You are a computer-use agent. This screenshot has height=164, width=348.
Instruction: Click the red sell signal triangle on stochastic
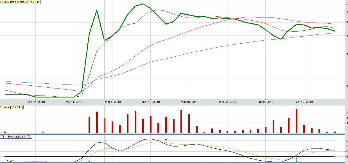166,139
